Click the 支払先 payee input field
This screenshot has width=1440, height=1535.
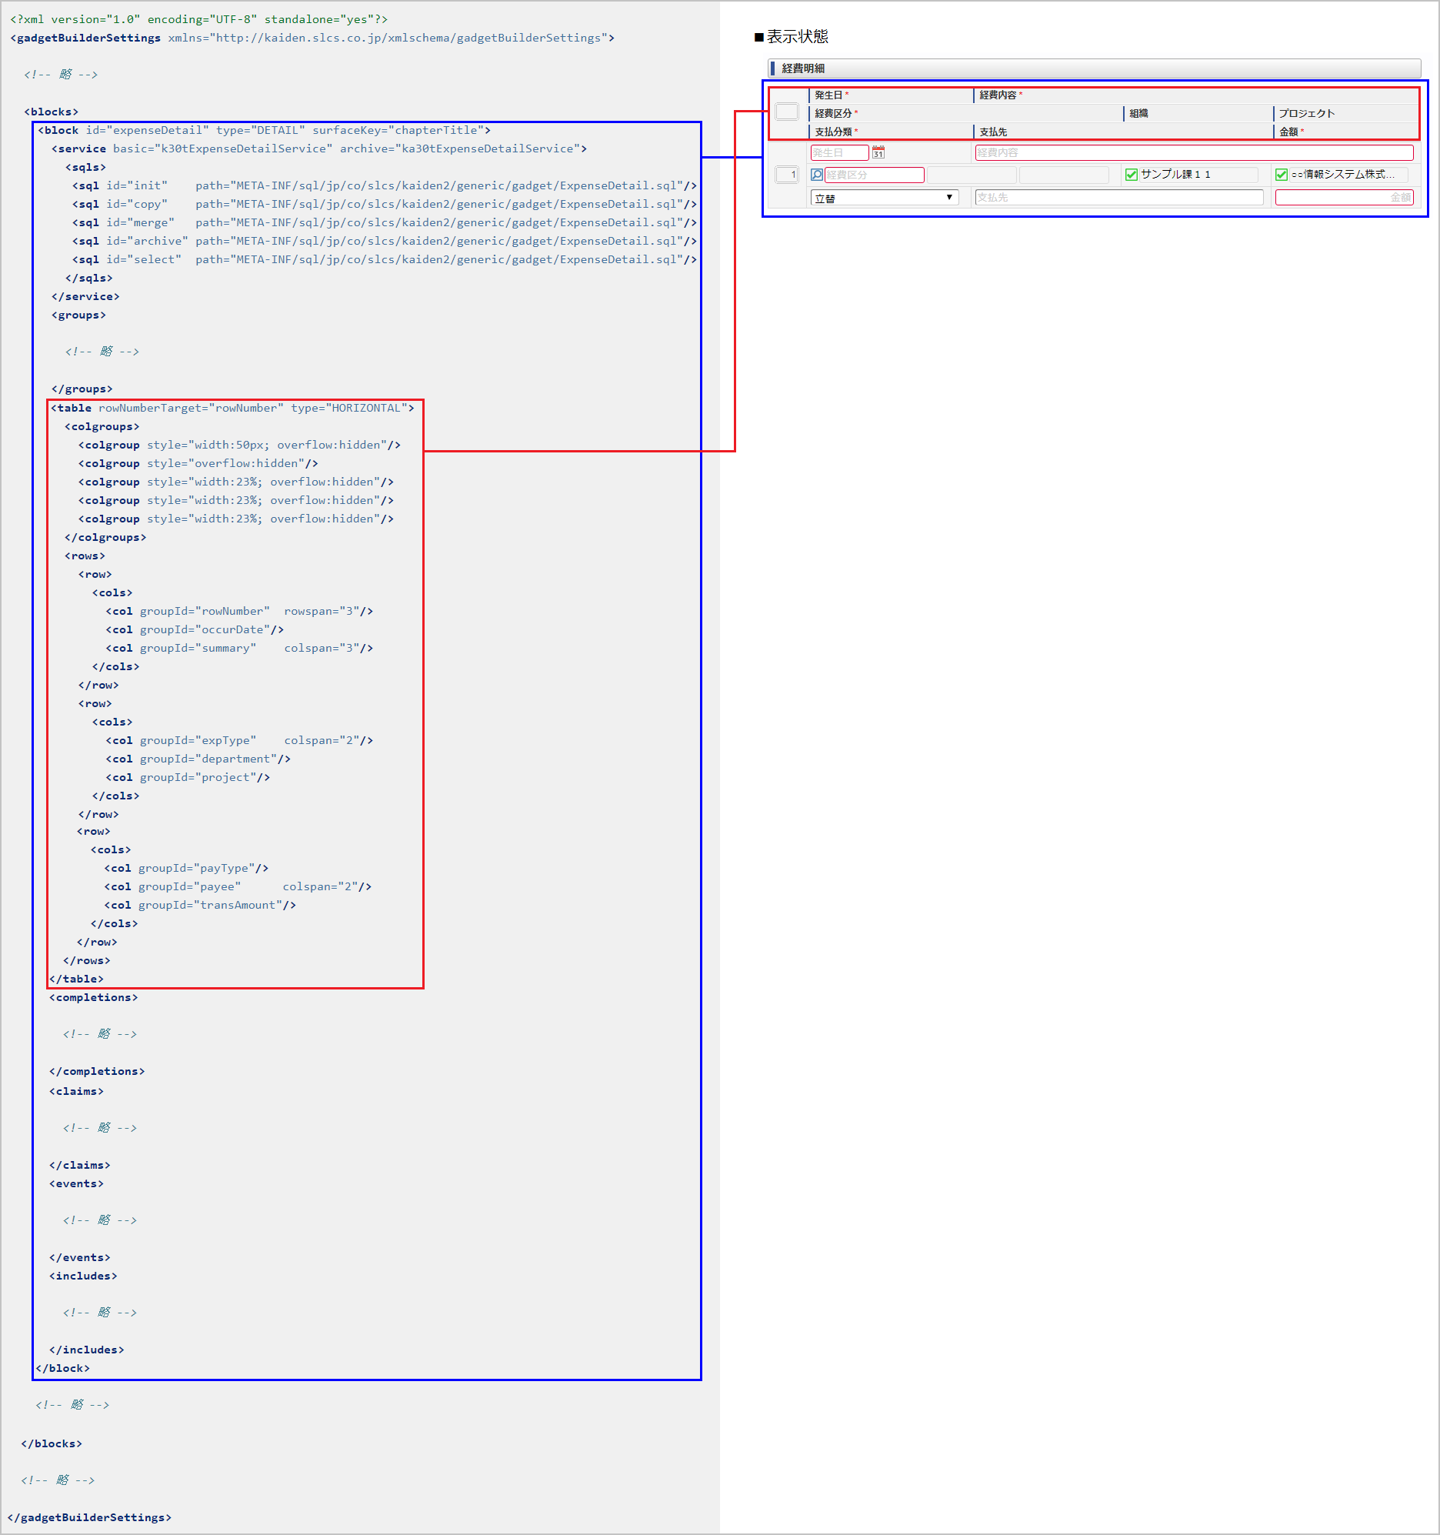click(1118, 198)
